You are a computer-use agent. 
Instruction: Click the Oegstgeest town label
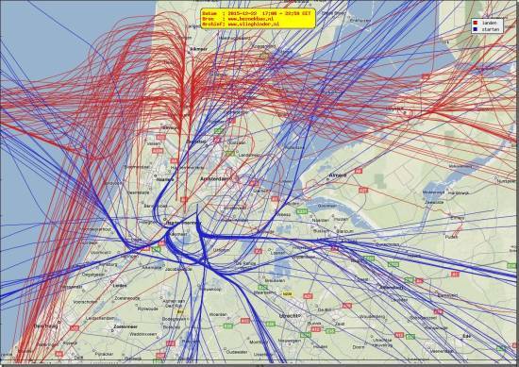pos(93,275)
